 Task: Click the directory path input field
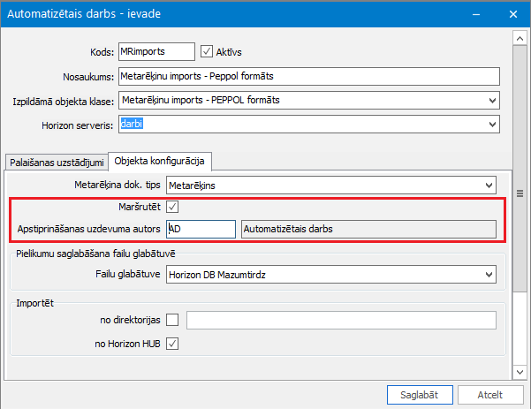(341, 320)
